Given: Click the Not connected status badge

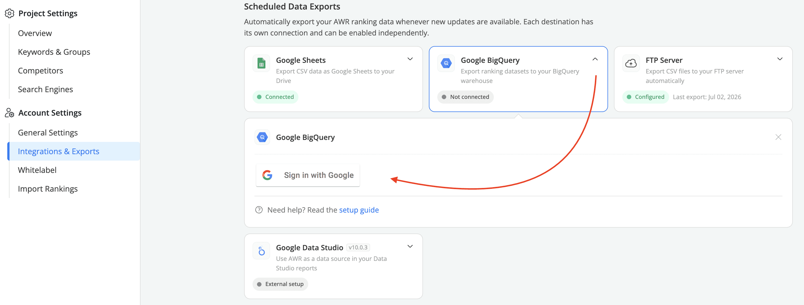Looking at the screenshot, I should click(x=466, y=97).
